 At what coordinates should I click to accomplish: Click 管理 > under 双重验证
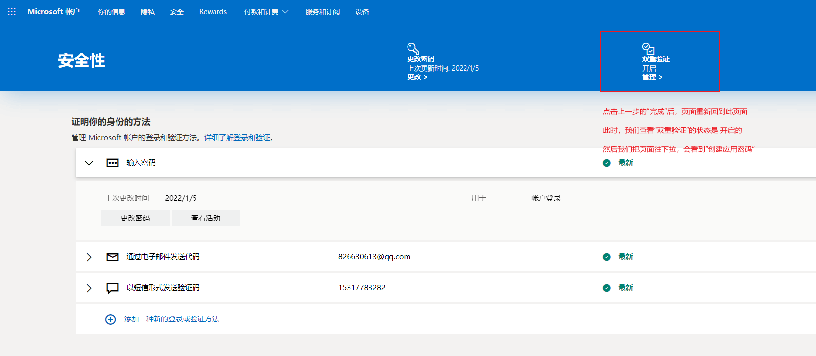[x=652, y=77]
